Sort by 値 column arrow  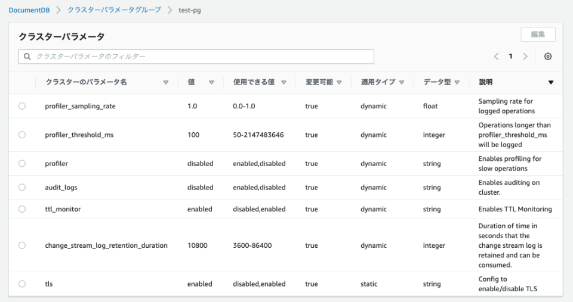click(211, 82)
